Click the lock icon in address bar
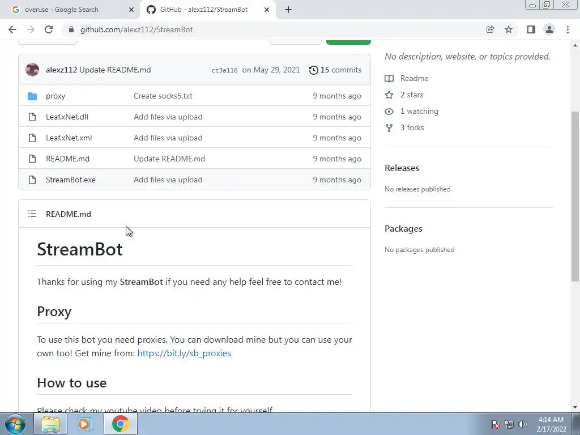Image resolution: width=580 pixels, height=435 pixels. point(71,29)
